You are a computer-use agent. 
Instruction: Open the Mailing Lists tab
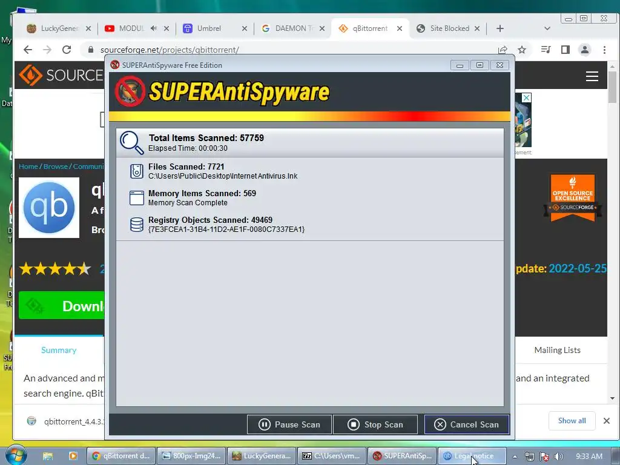557,350
